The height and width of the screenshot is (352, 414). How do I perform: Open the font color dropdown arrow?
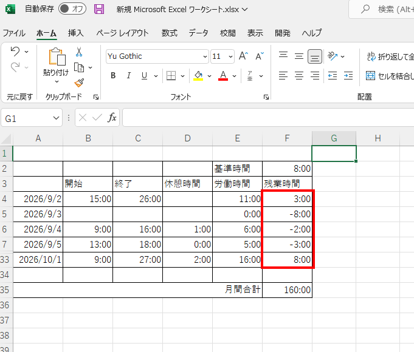(234, 76)
